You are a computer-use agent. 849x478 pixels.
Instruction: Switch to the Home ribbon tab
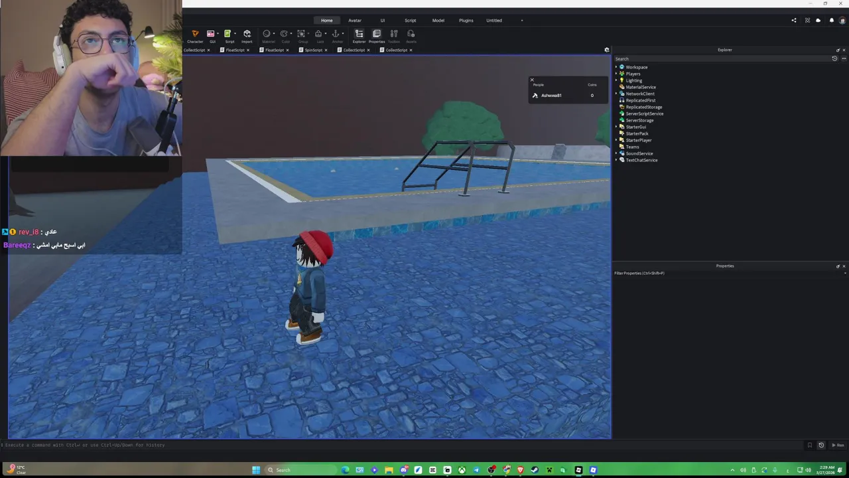click(327, 21)
